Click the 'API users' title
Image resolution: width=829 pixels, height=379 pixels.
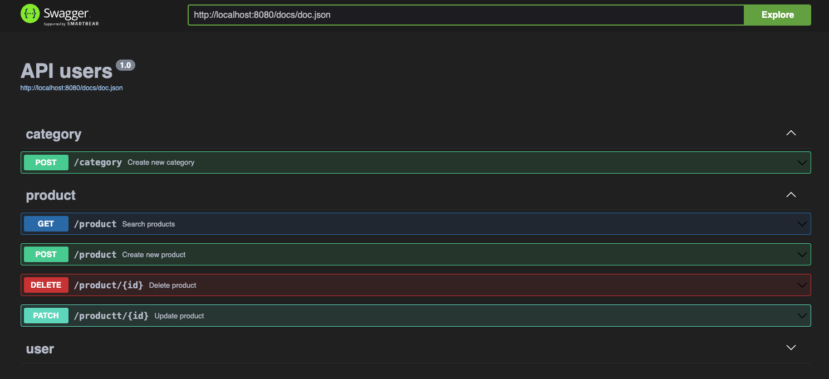[x=66, y=71]
